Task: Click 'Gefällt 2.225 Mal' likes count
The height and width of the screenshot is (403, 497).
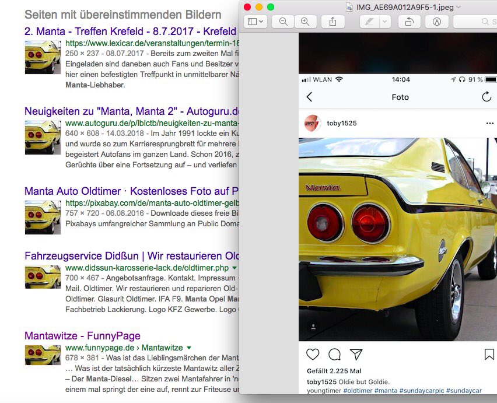Action: (x=334, y=371)
